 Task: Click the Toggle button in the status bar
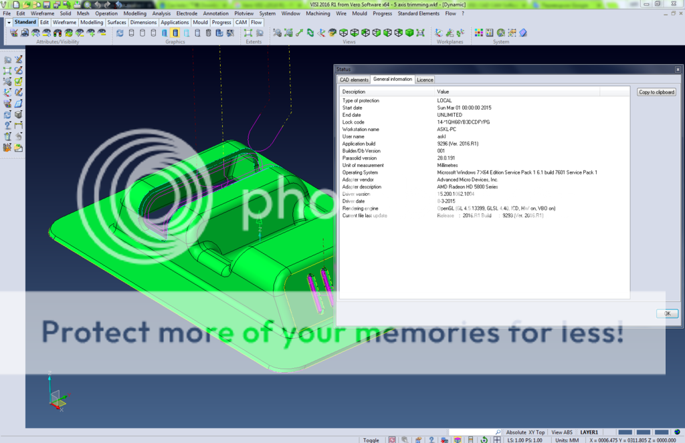click(371, 440)
